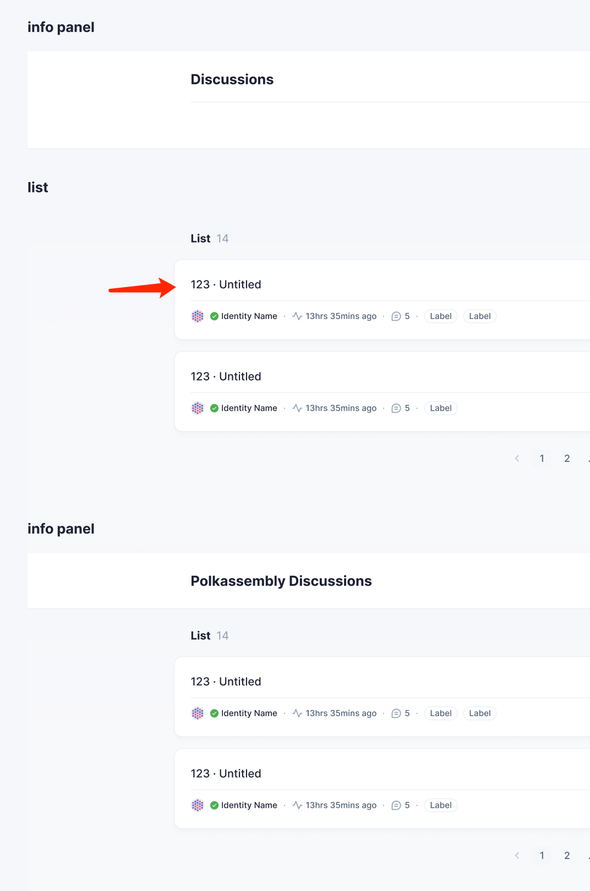Click 'Identity Name' on the second discussion
The width and height of the screenshot is (590, 891).
(249, 408)
